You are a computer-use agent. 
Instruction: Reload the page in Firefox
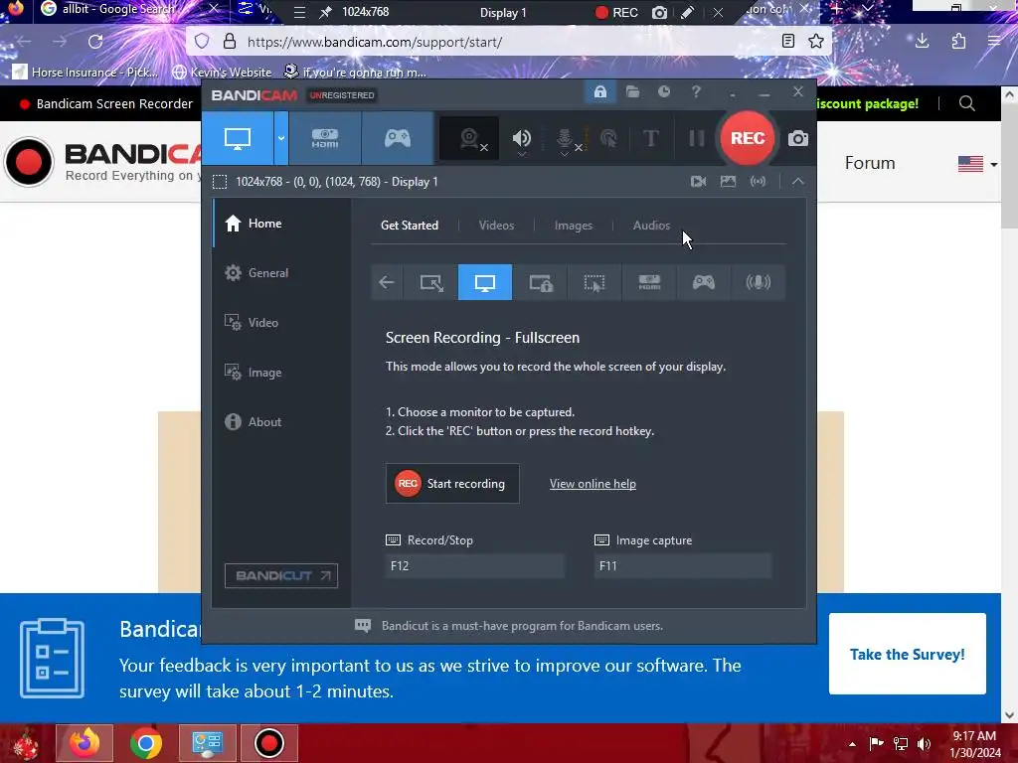95,42
